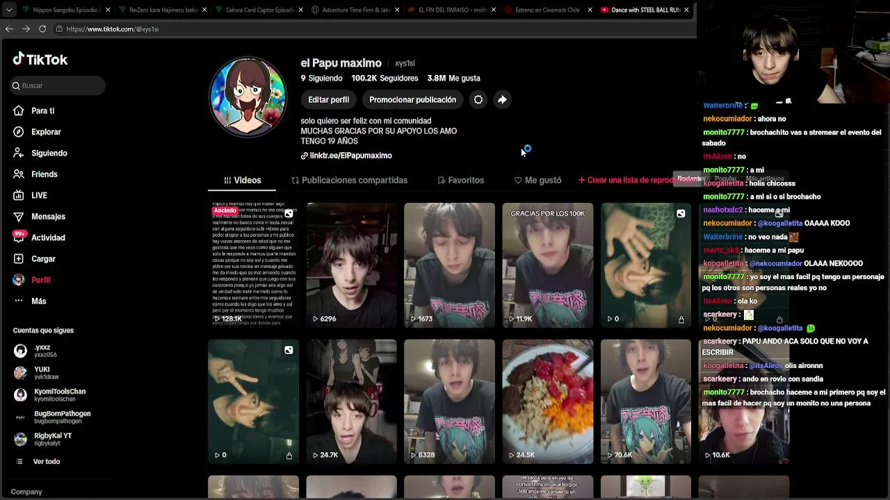Open YUKI yuk1draw followed account
The height and width of the screenshot is (500, 890).
tap(42, 373)
